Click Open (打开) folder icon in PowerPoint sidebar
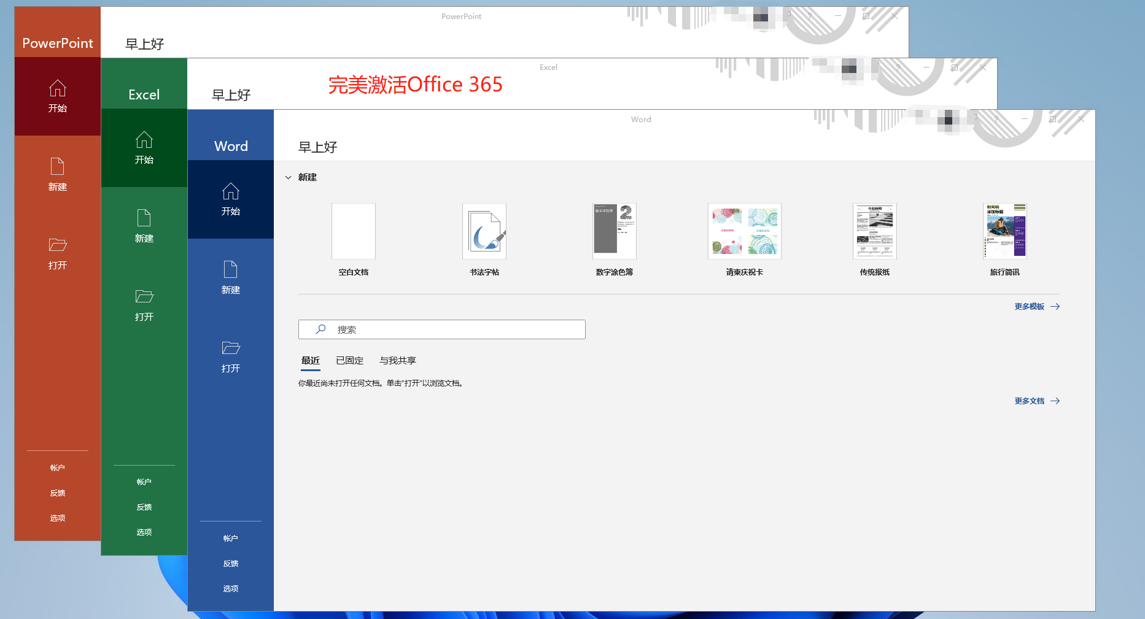This screenshot has width=1145, height=619. (x=57, y=245)
